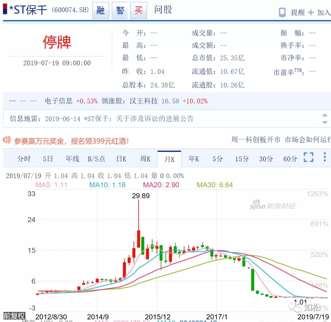Click the MA5: 1.11 indicator label
Viewport: 331px width, 322px height.
pos(51,185)
